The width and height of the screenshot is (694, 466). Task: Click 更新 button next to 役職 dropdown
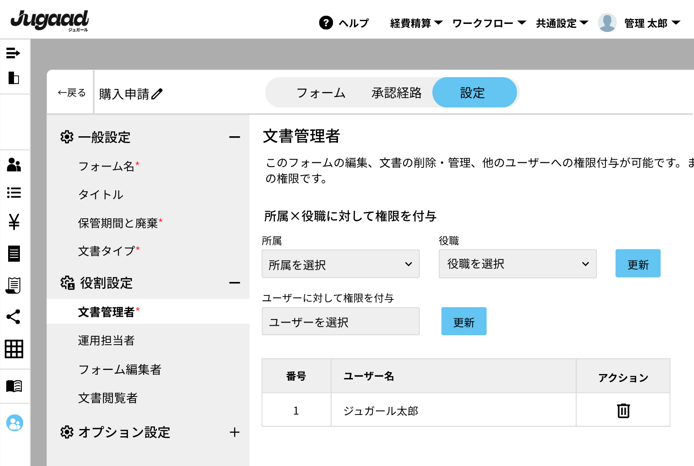pyautogui.click(x=638, y=263)
